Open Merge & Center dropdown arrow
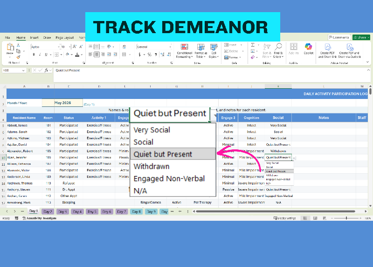This screenshot has height=267, width=373. (x=130, y=55)
